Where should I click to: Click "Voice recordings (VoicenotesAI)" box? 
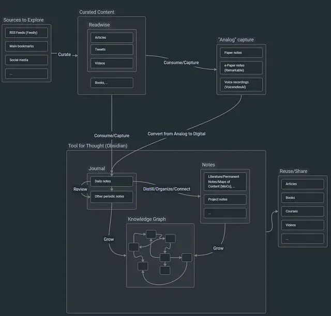coord(241,85)
